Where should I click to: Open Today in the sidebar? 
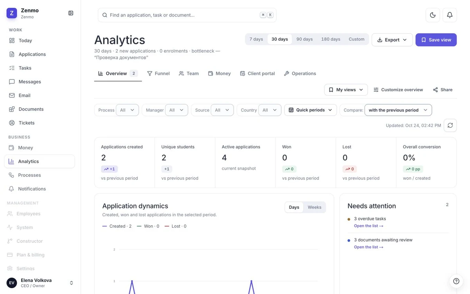(40, 40)
